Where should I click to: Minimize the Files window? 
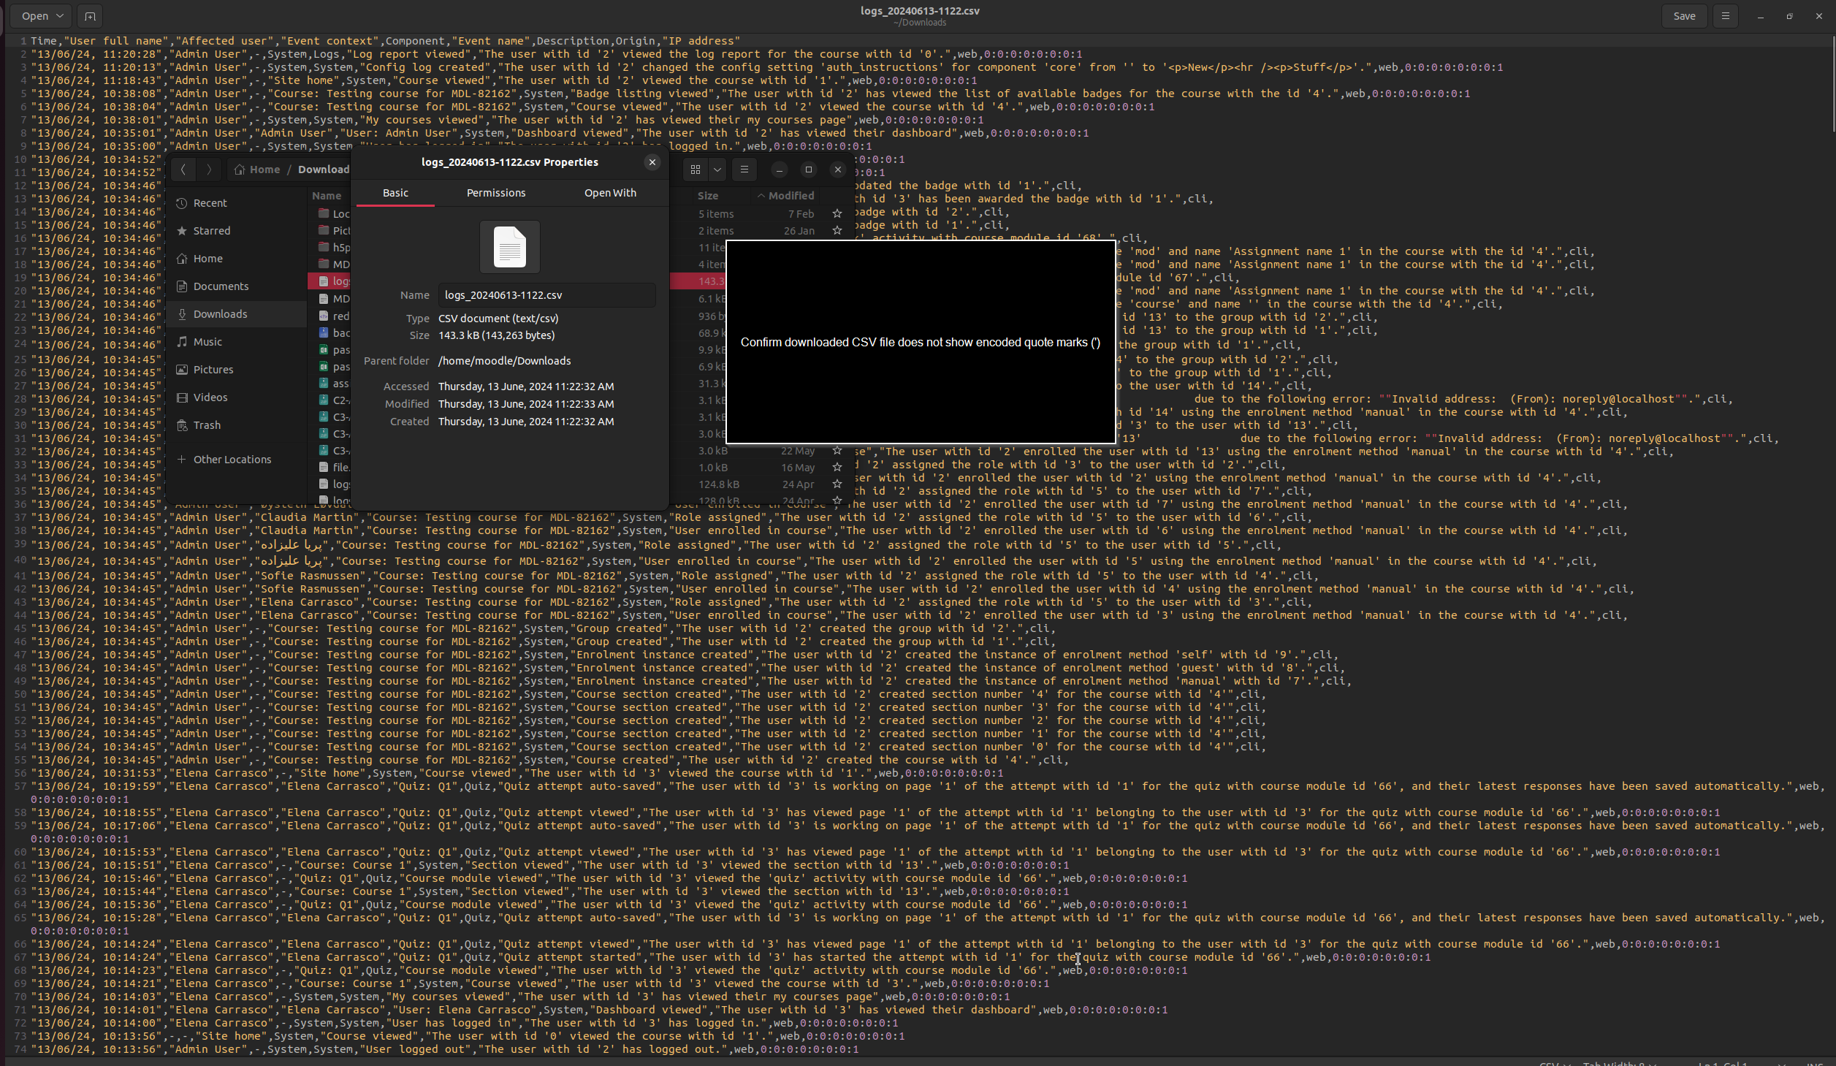click(x=780, y=170)
